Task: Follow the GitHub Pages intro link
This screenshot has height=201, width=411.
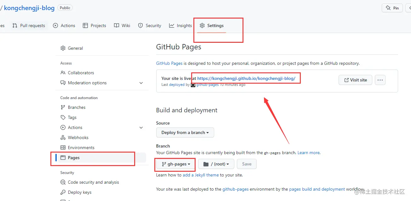Action: tap(169, 63)
